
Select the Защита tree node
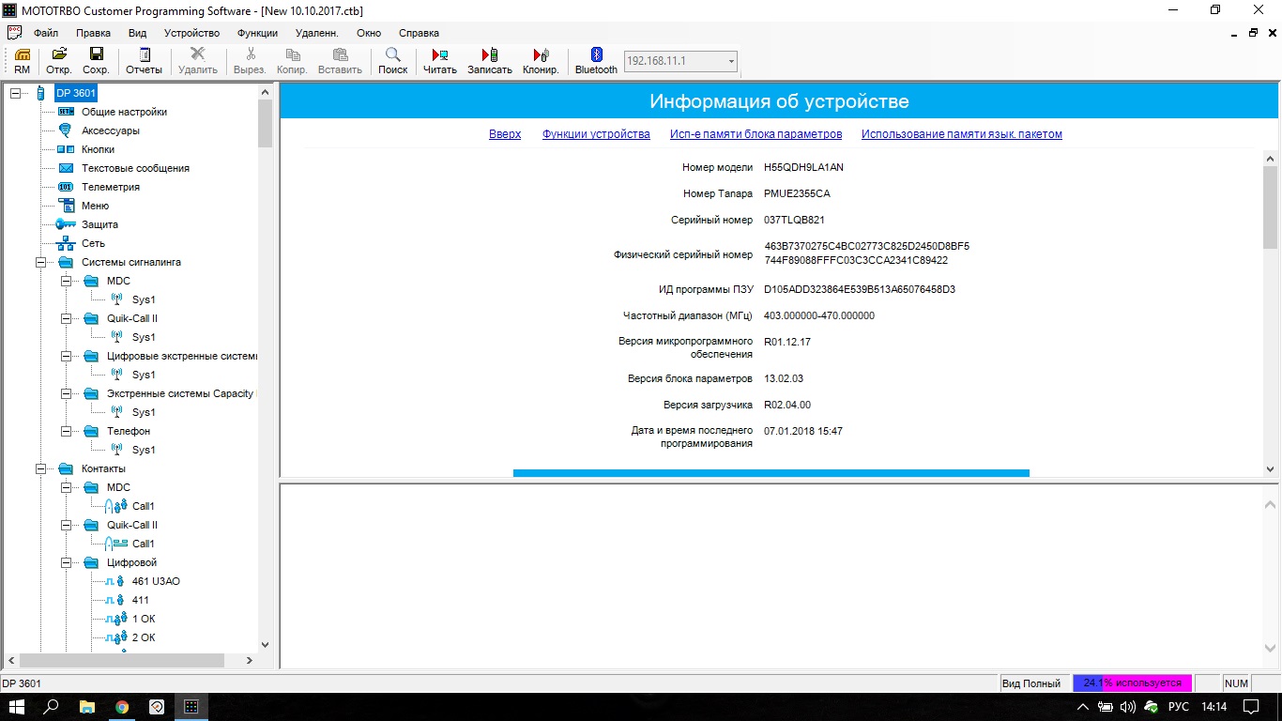(x=99, y=224)
